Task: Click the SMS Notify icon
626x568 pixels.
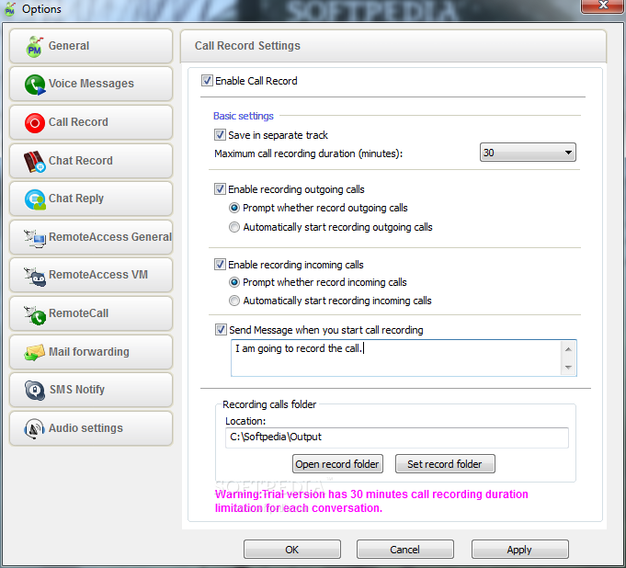Action: point(35,390)
